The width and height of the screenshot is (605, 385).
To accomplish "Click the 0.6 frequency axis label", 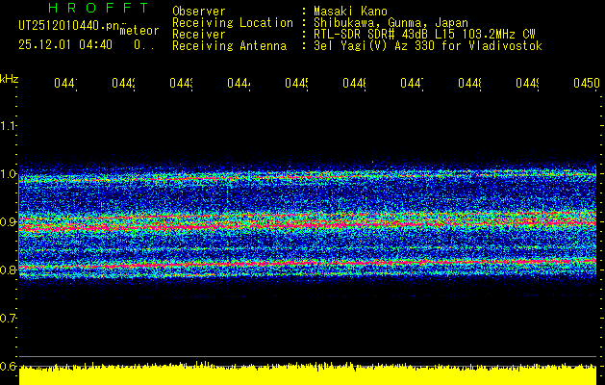I will point(8,366).
